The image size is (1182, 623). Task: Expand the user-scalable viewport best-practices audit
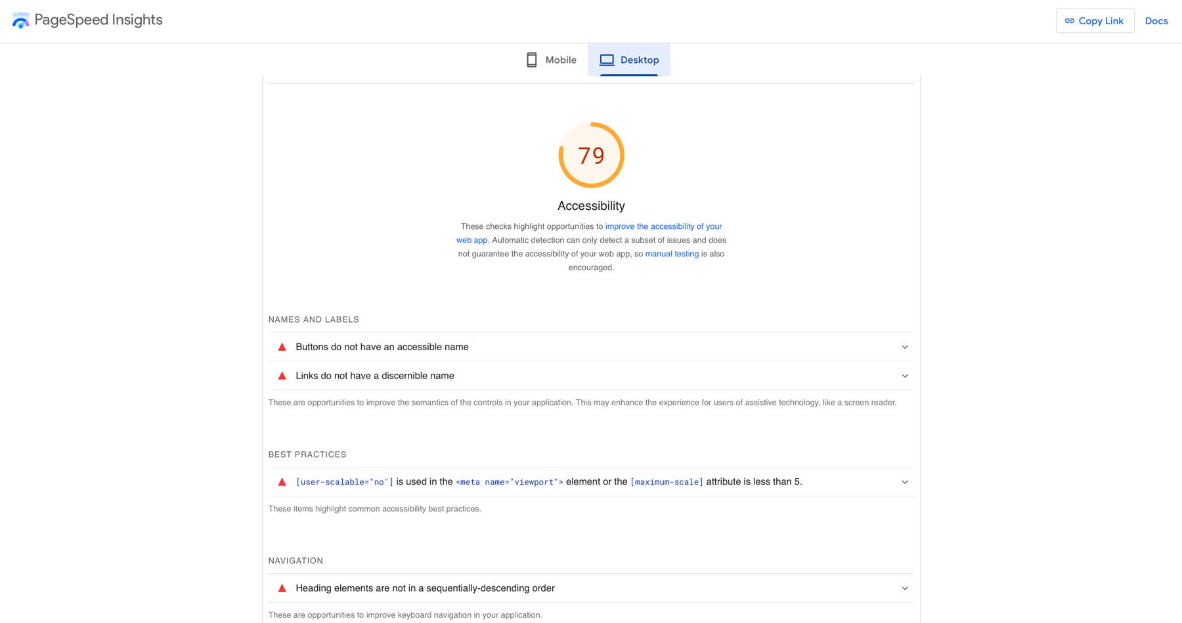point(904,481)
